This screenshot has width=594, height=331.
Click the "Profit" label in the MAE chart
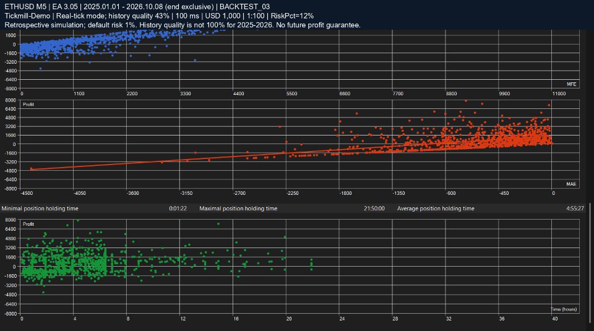28,105
